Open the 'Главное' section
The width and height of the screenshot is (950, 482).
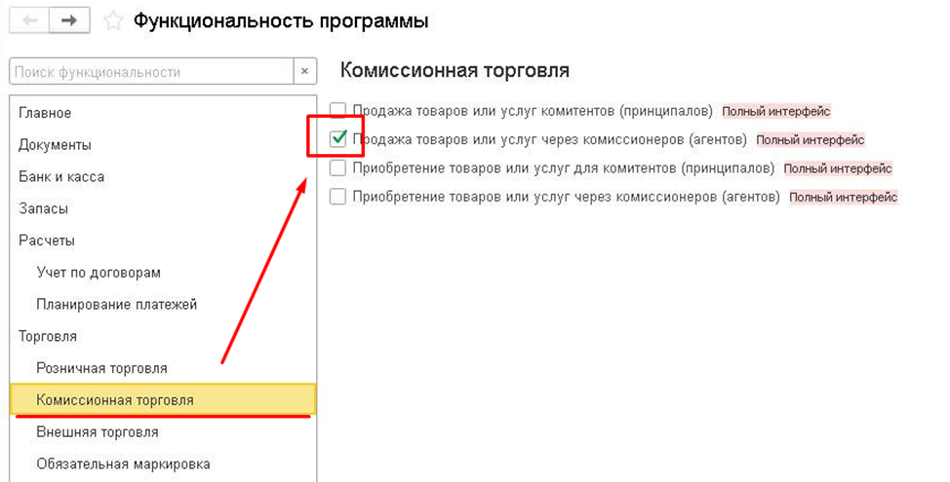coord(163,113)
